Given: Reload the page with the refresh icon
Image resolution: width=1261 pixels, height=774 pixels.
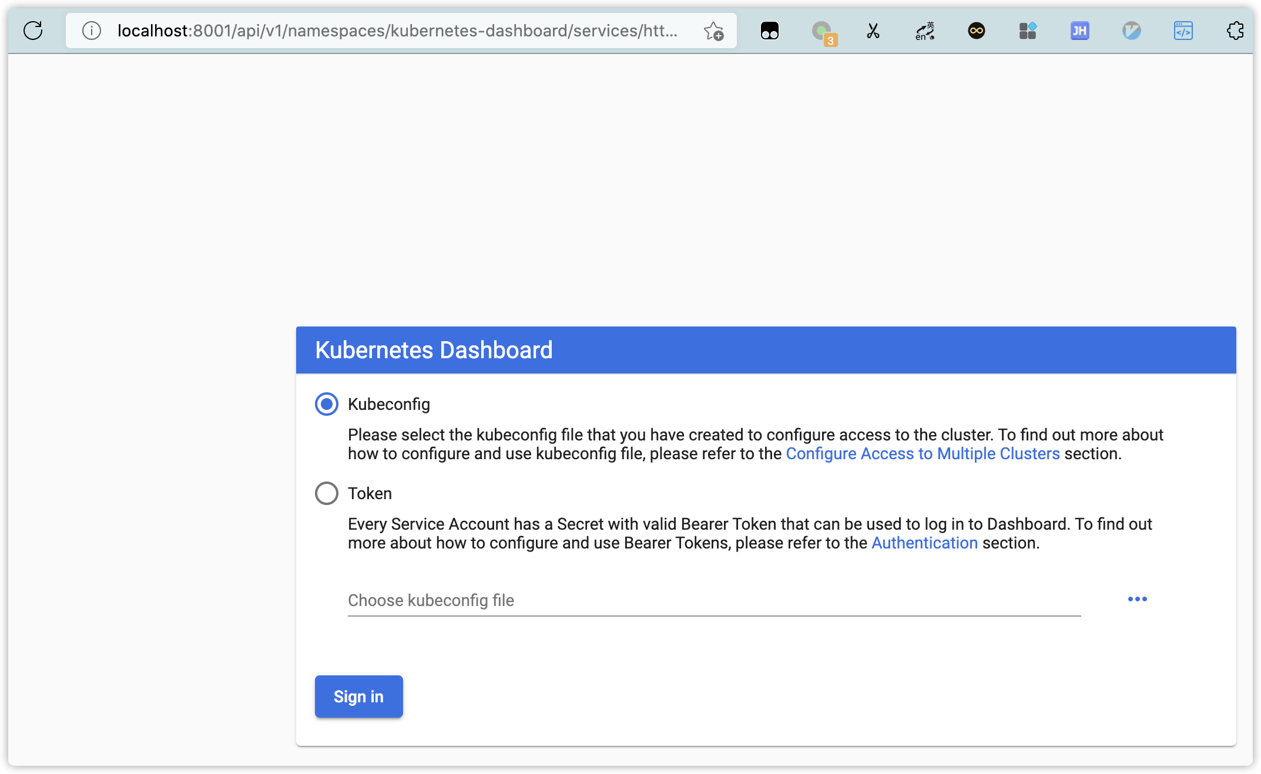Looking at the screenshot, I should tap(33, 31).
